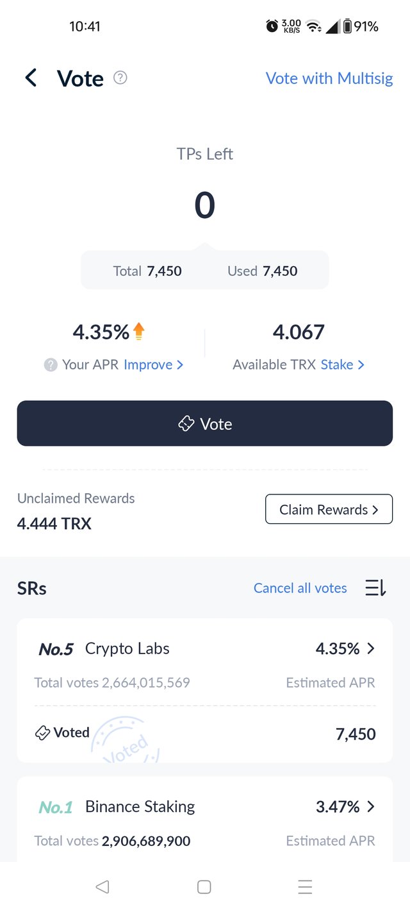The image size is (410, 912).
Task: Open the Binance Staking SR entry
Action: click(140, 807)
